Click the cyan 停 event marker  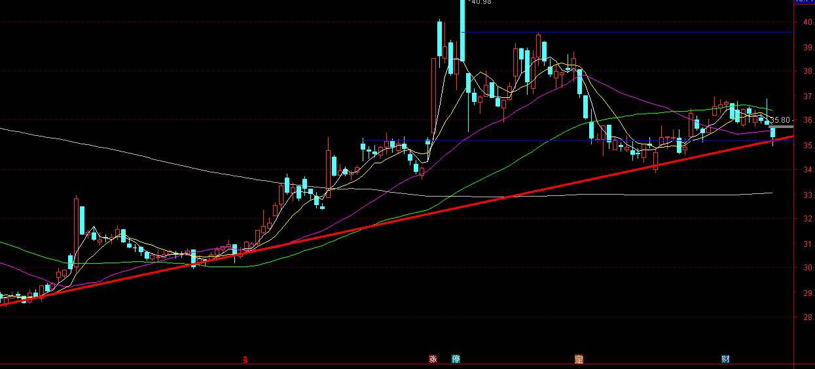click(456, 359)
